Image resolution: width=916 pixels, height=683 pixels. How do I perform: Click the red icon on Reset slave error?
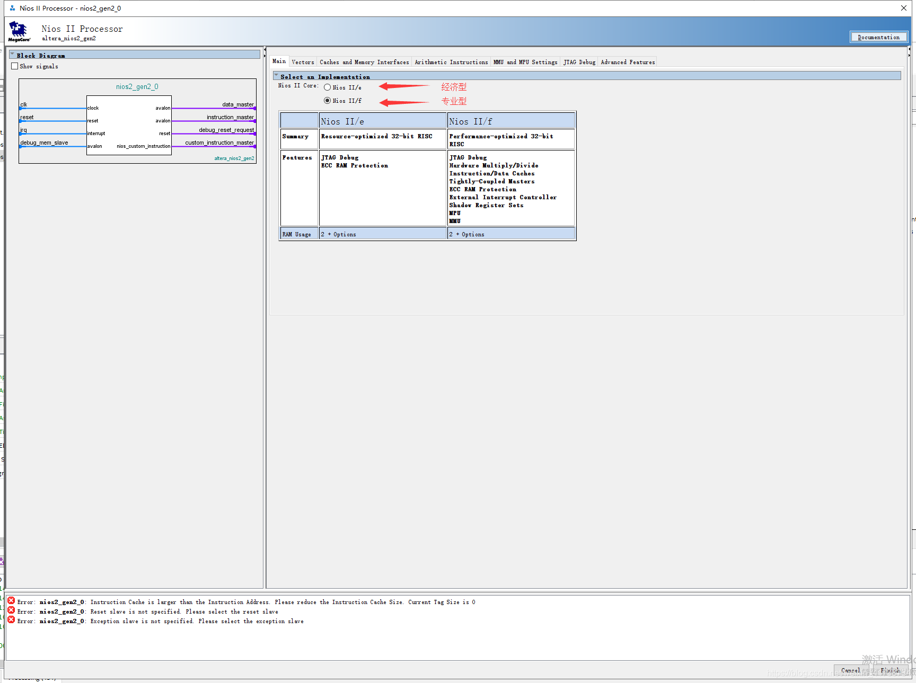coord(11,610)
